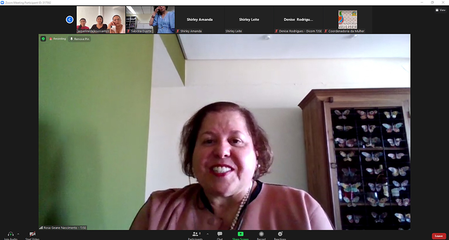Select the Shirley Leite participant tile

249,20
